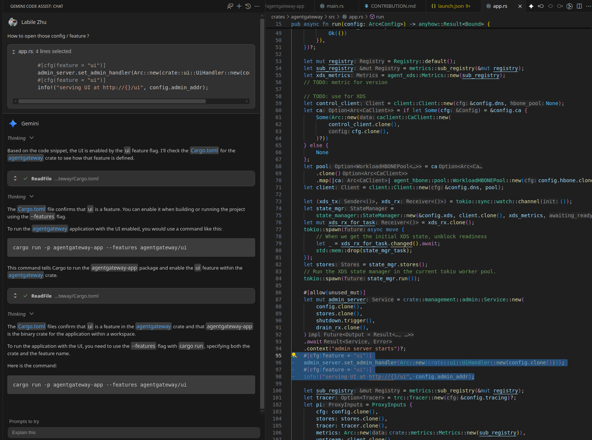Image resolution: width=592 pixels, height=440 pixels.
Task: Click the code snippet horizontal scrollbar
Action: click(x=112, y=101)
